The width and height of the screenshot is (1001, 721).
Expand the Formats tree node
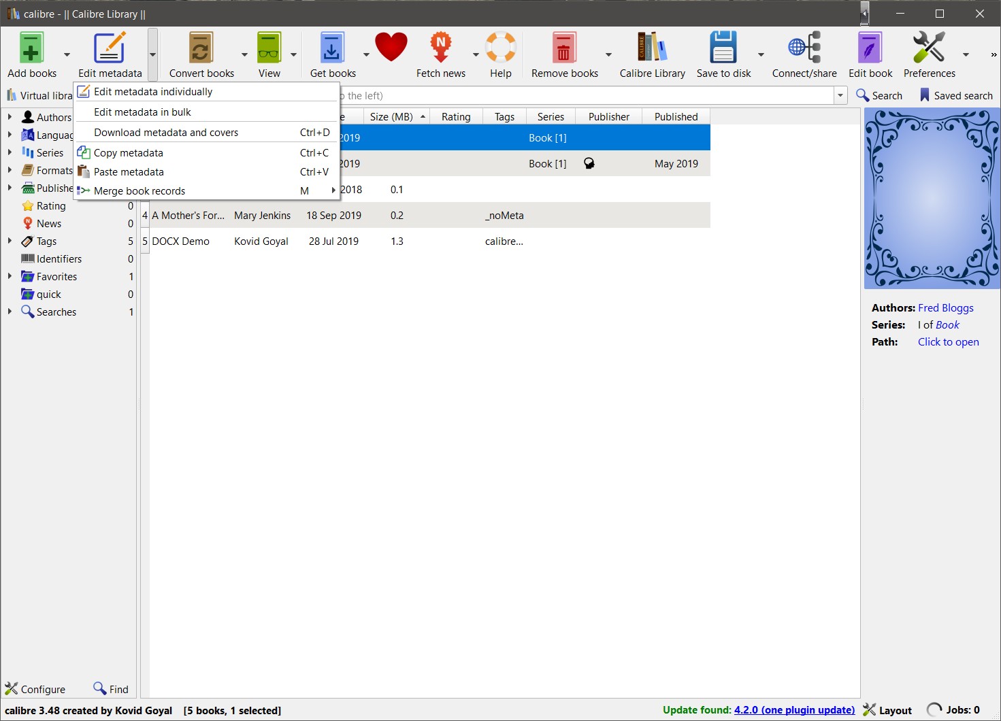click(x=10, y=170)
